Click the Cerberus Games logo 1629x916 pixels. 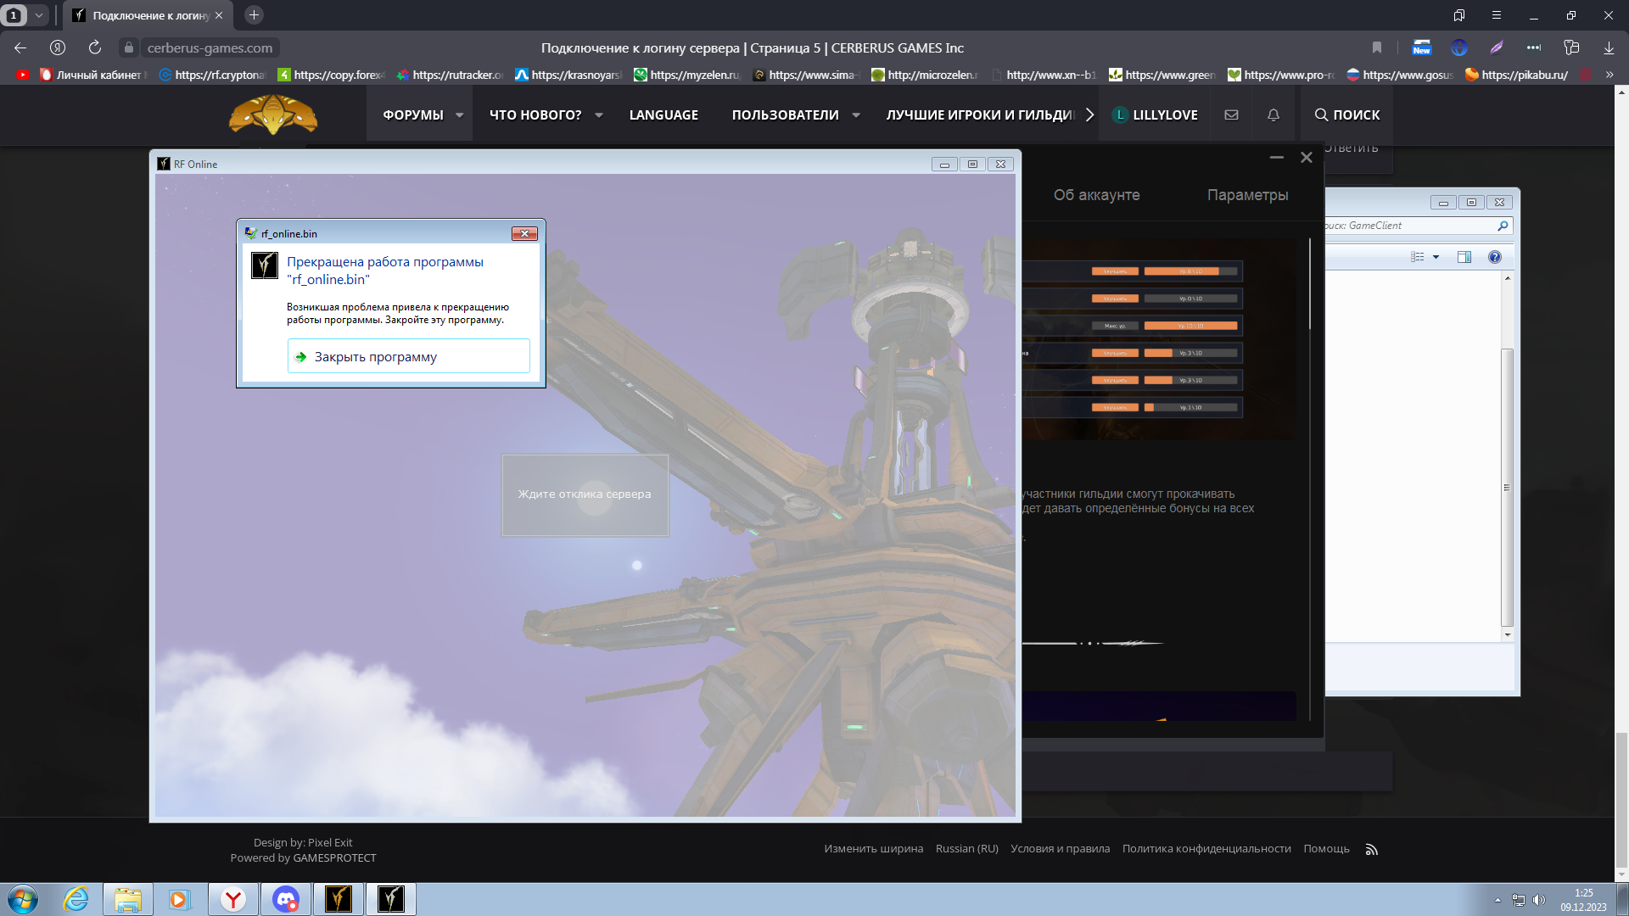(273, 114)
